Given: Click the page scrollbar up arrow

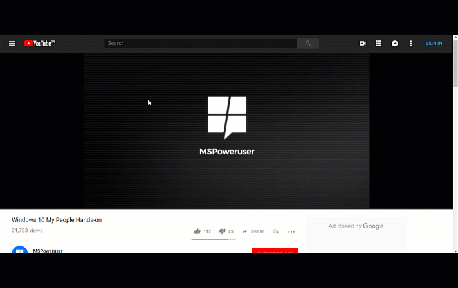Looking at the screenshot, I should point(455,37).
